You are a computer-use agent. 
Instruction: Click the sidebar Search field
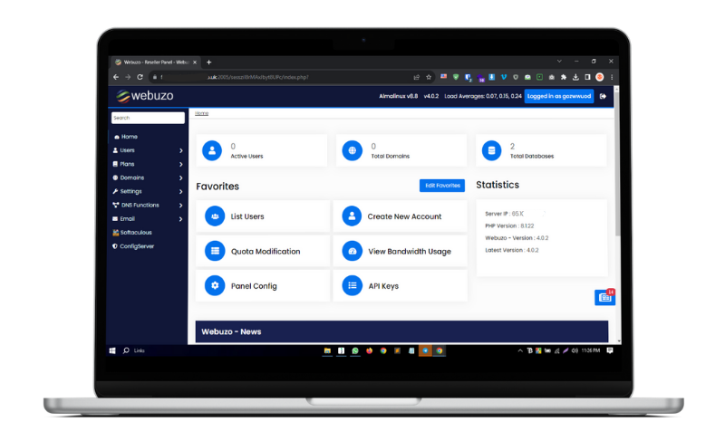click(148, 118)
